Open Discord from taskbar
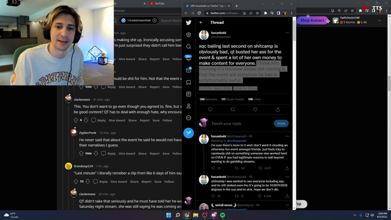This screenshot has width=391, height=220. (x=214, y=215)
